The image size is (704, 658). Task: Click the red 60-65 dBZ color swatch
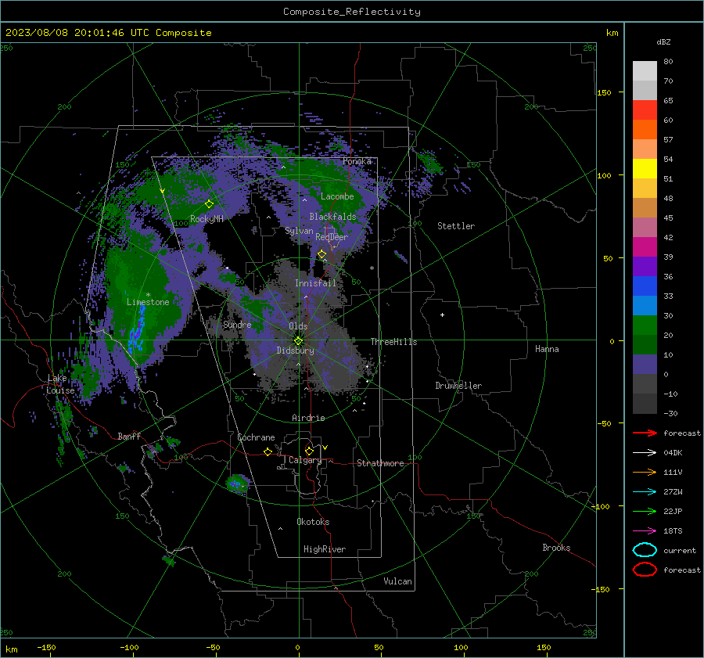coord(645,110)
